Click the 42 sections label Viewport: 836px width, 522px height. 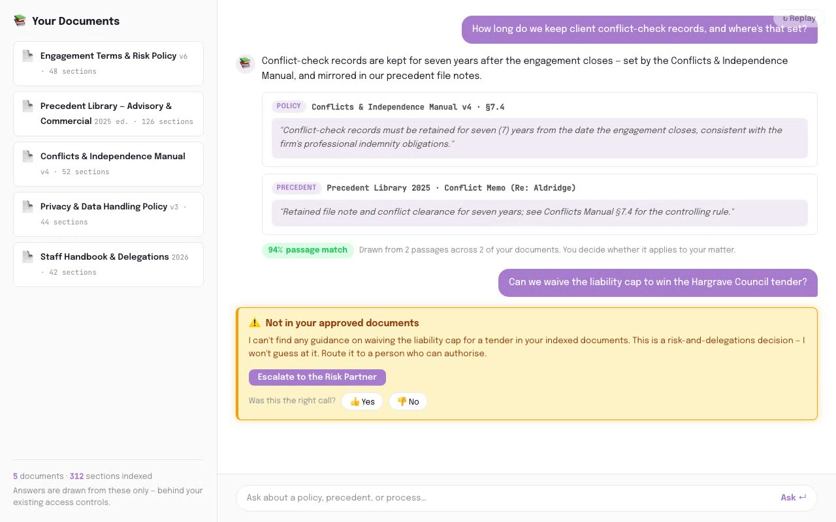[x=72, y=273]
